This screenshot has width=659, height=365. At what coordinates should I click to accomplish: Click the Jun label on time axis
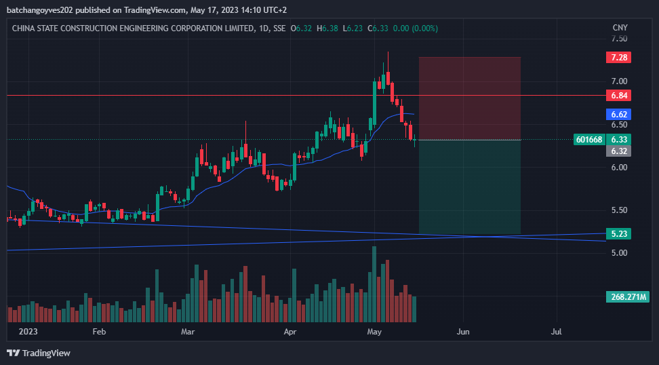[463, 332]
